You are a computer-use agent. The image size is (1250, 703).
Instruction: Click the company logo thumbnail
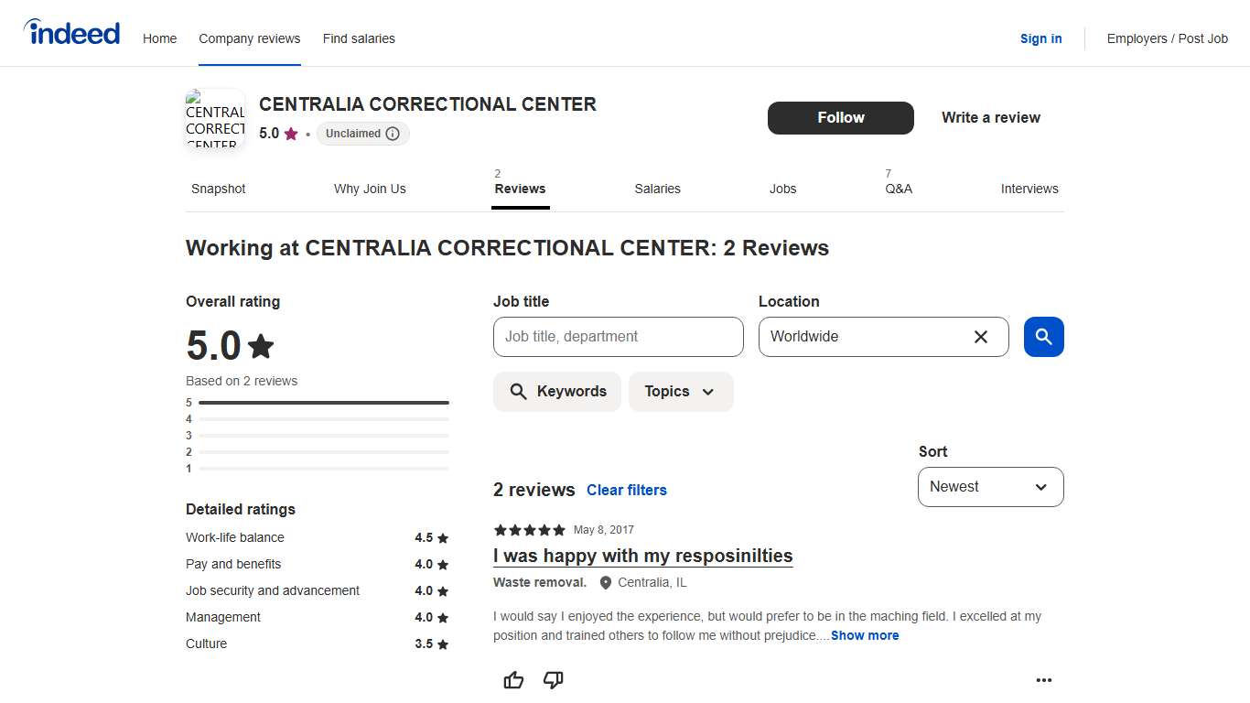coord(214,120)
